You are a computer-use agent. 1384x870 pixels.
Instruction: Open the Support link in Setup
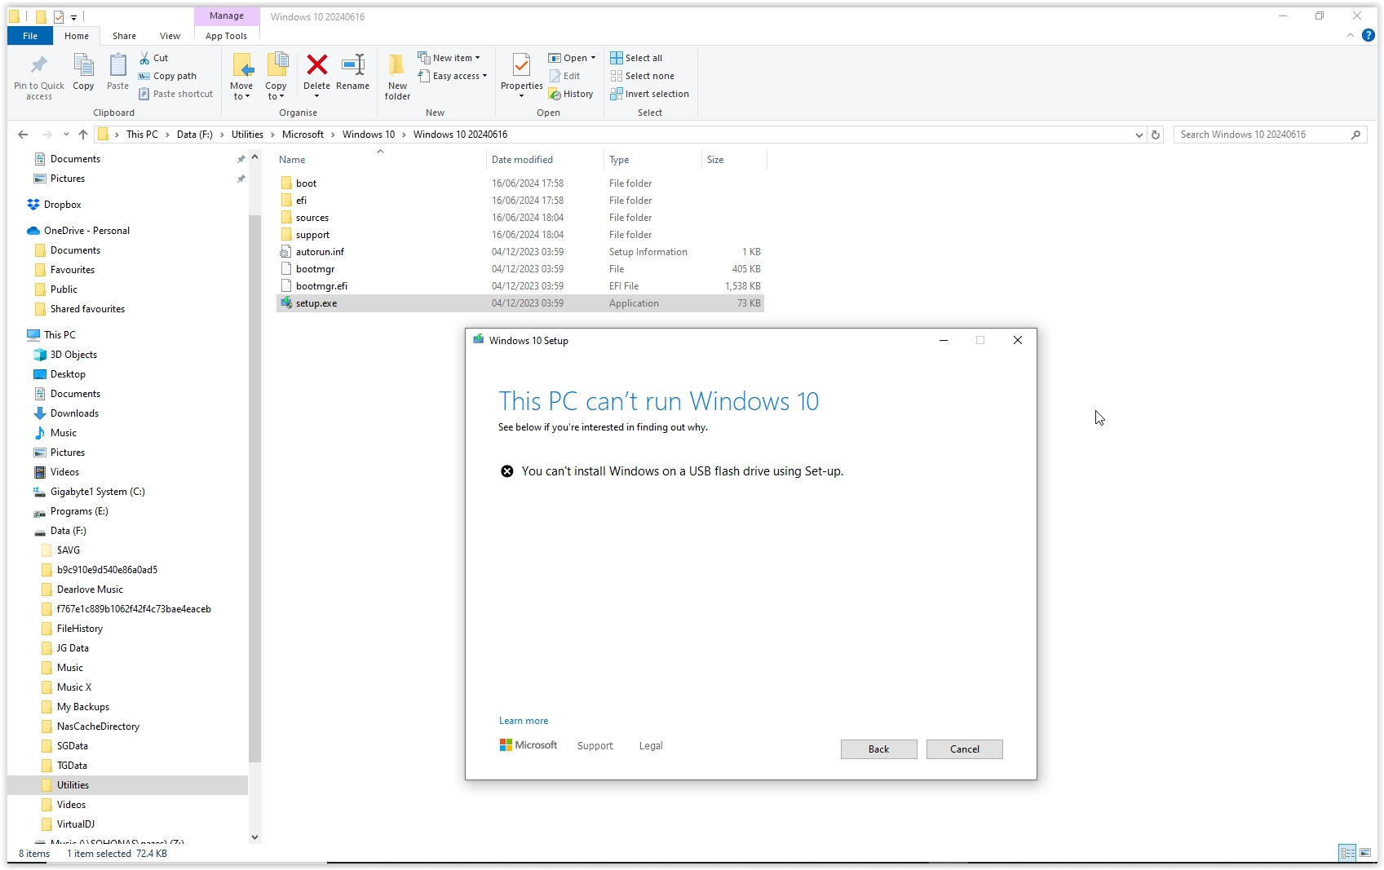coord(595,746)
